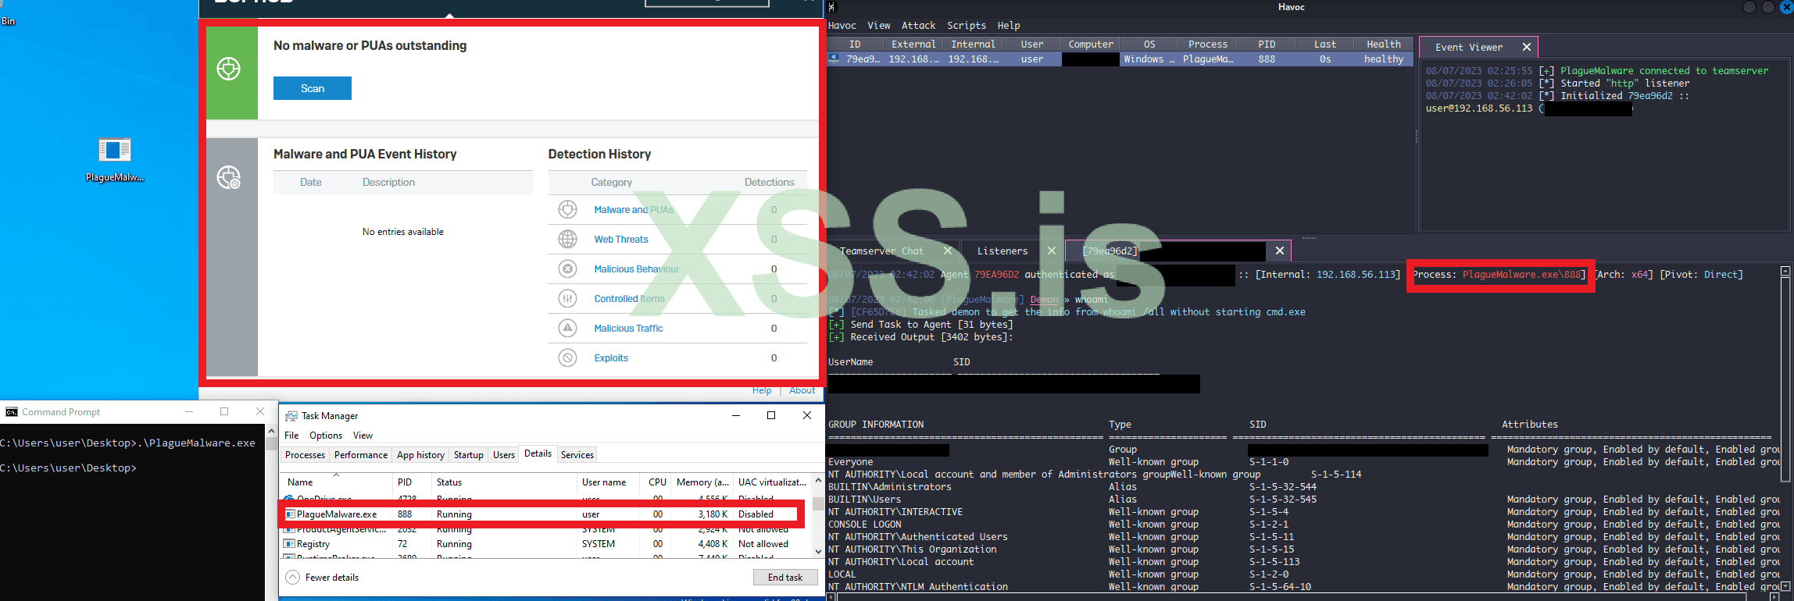Close the Teamserver Chat tab
Viewport: 1794px width, 601px height.
[948, 251]
